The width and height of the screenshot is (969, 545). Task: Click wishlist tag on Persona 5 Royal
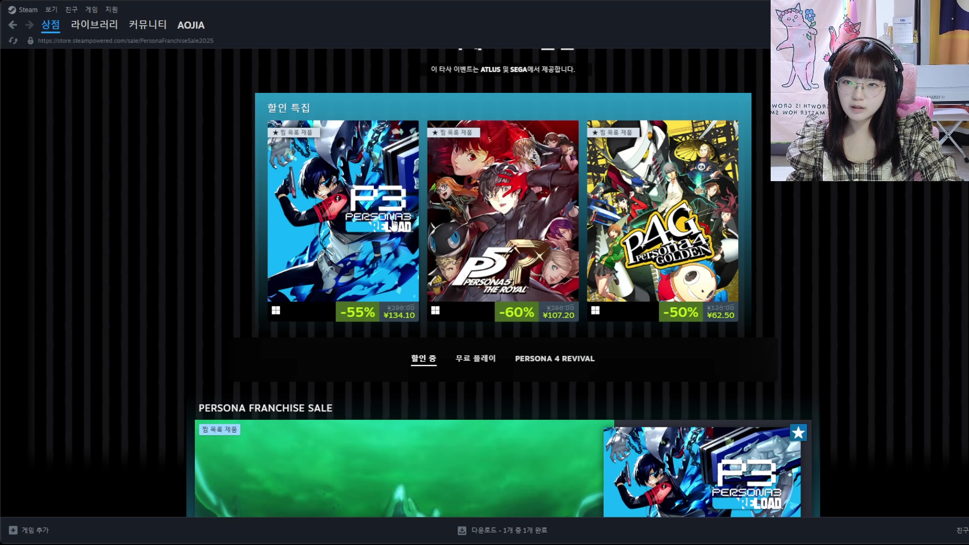(453, 132)
